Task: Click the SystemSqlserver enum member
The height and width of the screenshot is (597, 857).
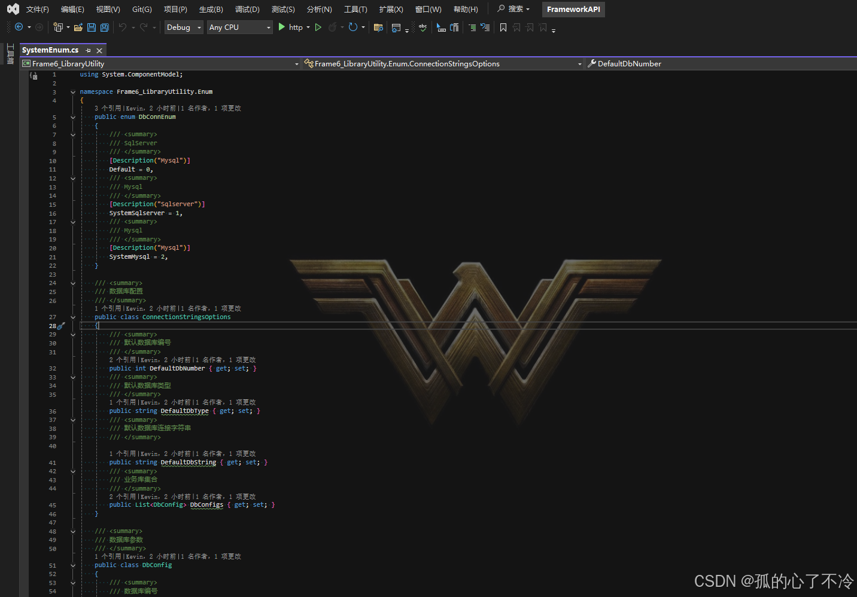Action: pyautogui.click(x=136, y=213)
